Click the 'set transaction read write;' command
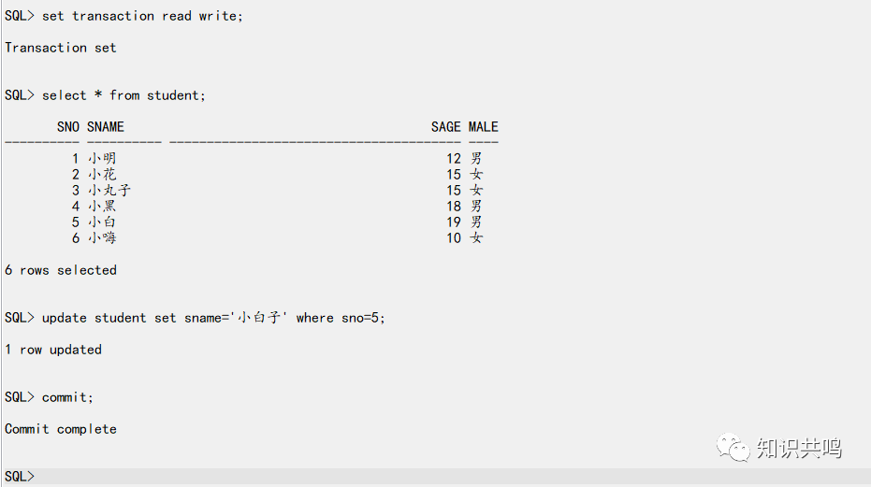This screenshot has width=871, height=487. (142, 16)
